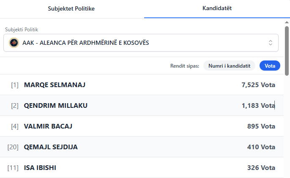Sort candidates by Vota
Screen dimensions: 290x178
tap(270, 66)
